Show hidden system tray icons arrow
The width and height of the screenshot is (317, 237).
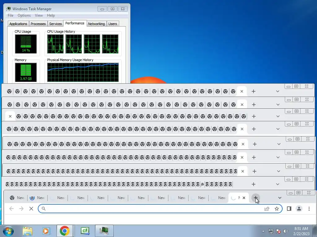pos(263,231)
